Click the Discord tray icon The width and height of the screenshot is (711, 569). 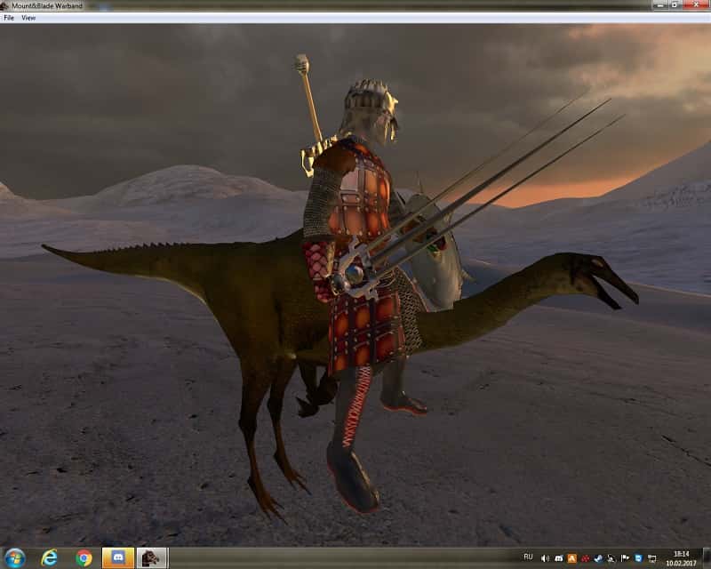pos(557,557)
